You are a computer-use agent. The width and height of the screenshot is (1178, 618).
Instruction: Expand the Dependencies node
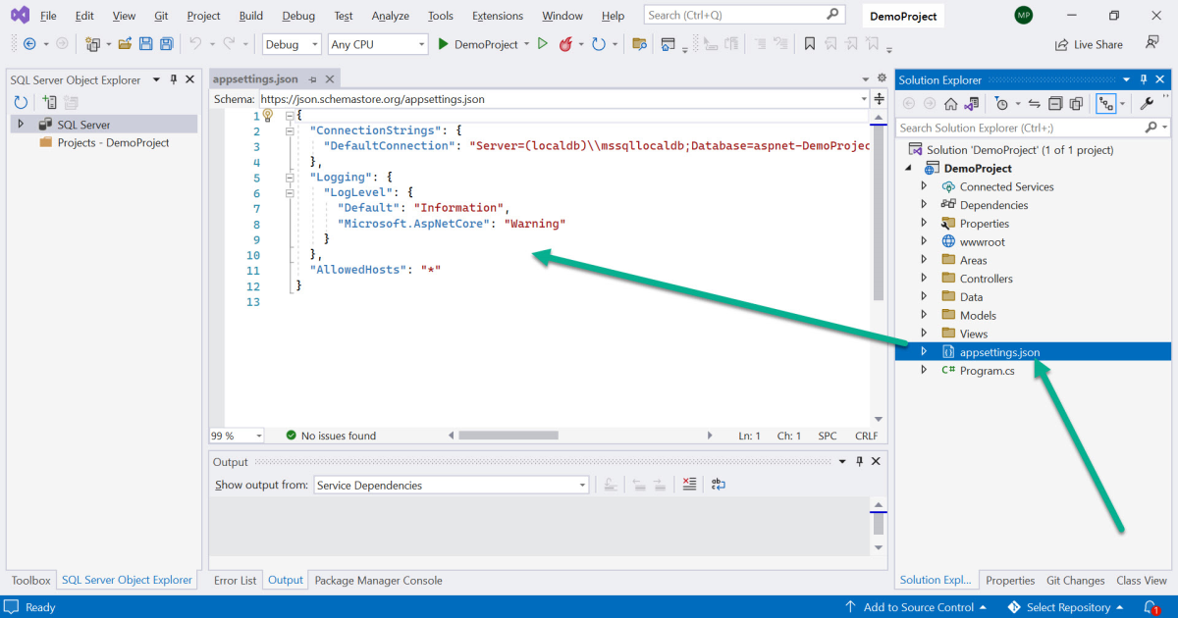924,205
